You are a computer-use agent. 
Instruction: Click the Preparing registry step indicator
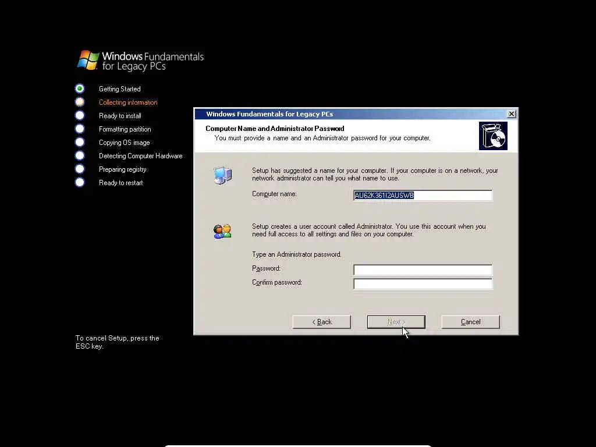80,169
